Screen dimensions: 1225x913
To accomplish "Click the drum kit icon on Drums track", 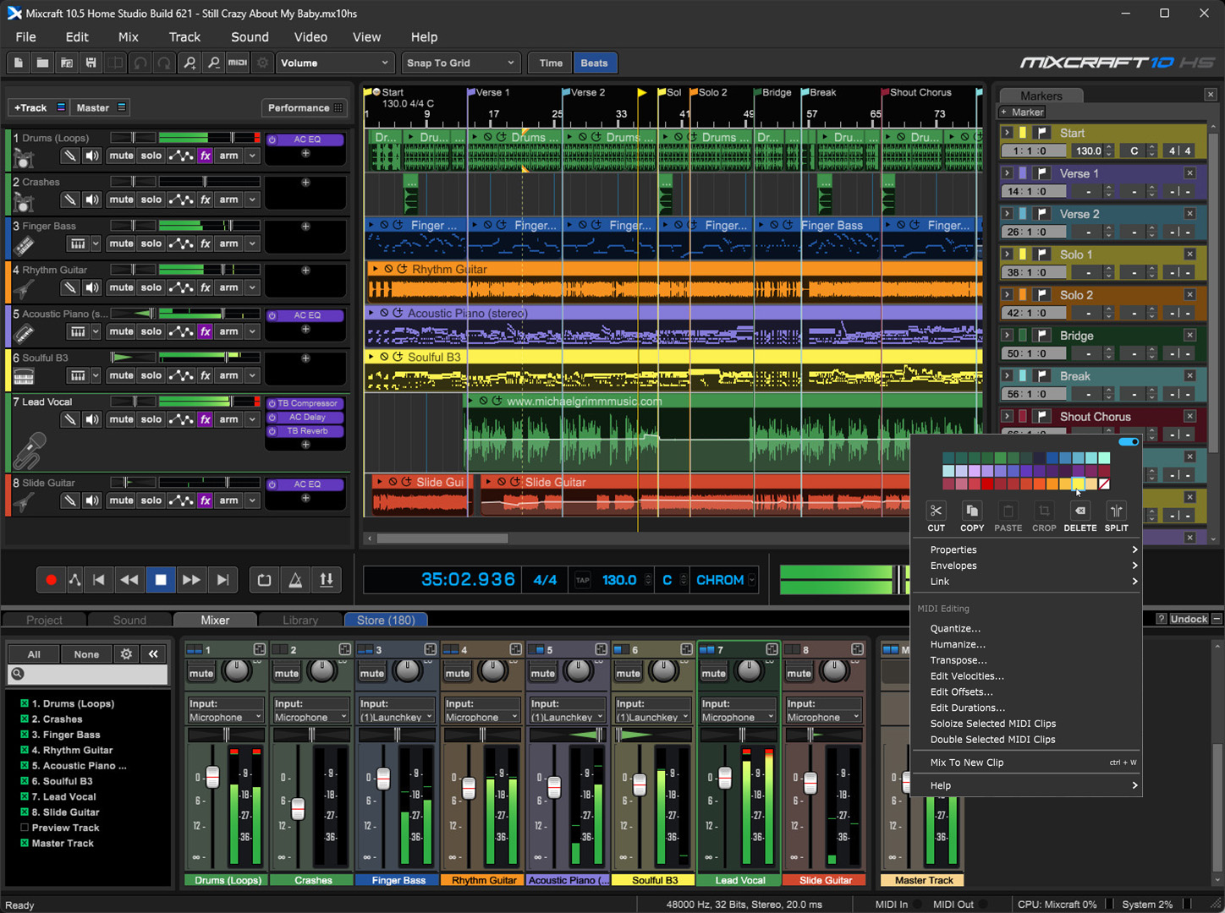I will (x=24, y=158).
